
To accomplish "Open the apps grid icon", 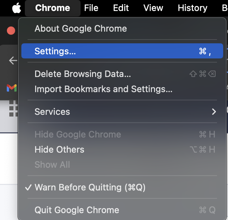I will 13,108.
